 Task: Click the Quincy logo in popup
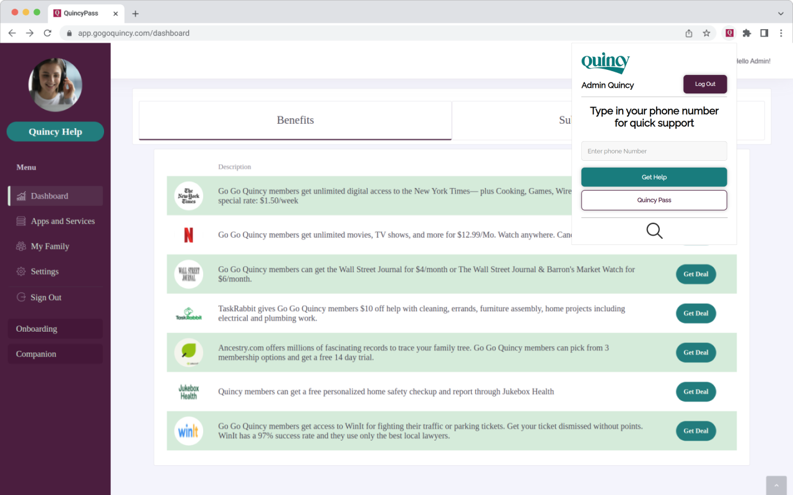point(605,62)
